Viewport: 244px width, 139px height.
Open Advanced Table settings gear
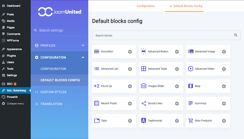[177, 69]
